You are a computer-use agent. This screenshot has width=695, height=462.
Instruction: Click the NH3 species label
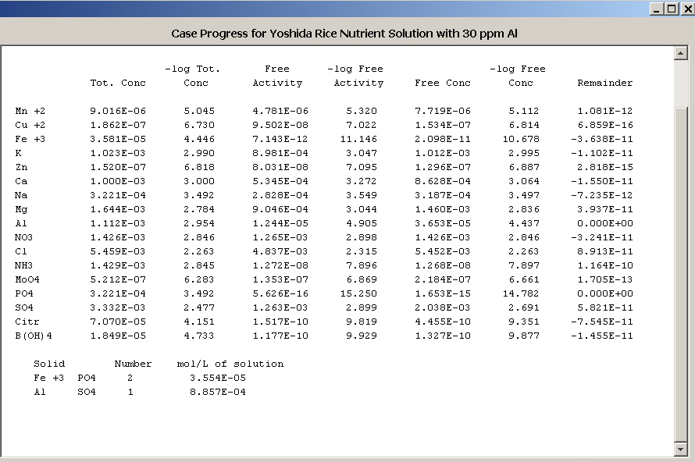point(24,266)
